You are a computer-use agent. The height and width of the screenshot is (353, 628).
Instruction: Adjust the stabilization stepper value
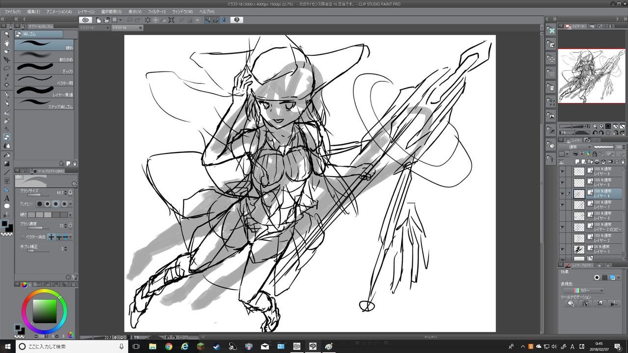[66, 249]
